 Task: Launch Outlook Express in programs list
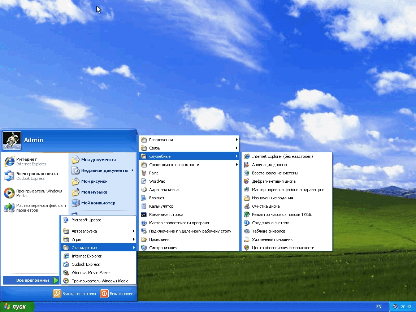click(x=99, y=264)
